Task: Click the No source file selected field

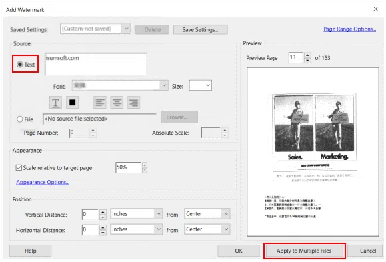Action: click(x=100, y=119)
